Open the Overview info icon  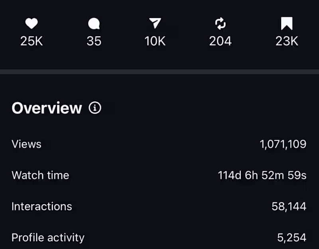(x=95, y=108)
